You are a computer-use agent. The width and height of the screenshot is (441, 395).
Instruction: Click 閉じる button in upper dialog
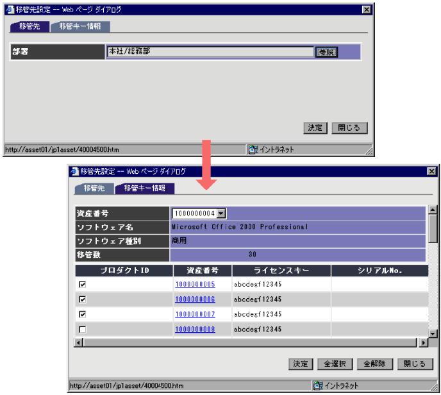pyautogui.click(x=349, y=128)
